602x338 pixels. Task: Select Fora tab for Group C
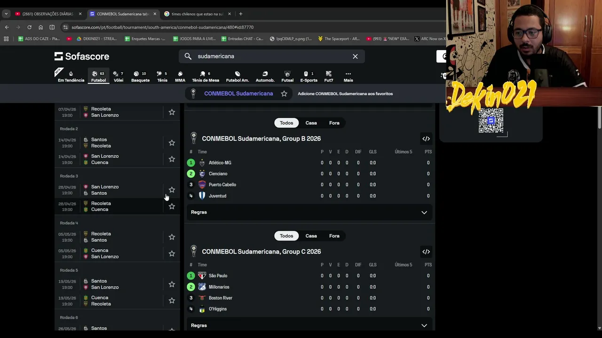click(x=334, y=236)
